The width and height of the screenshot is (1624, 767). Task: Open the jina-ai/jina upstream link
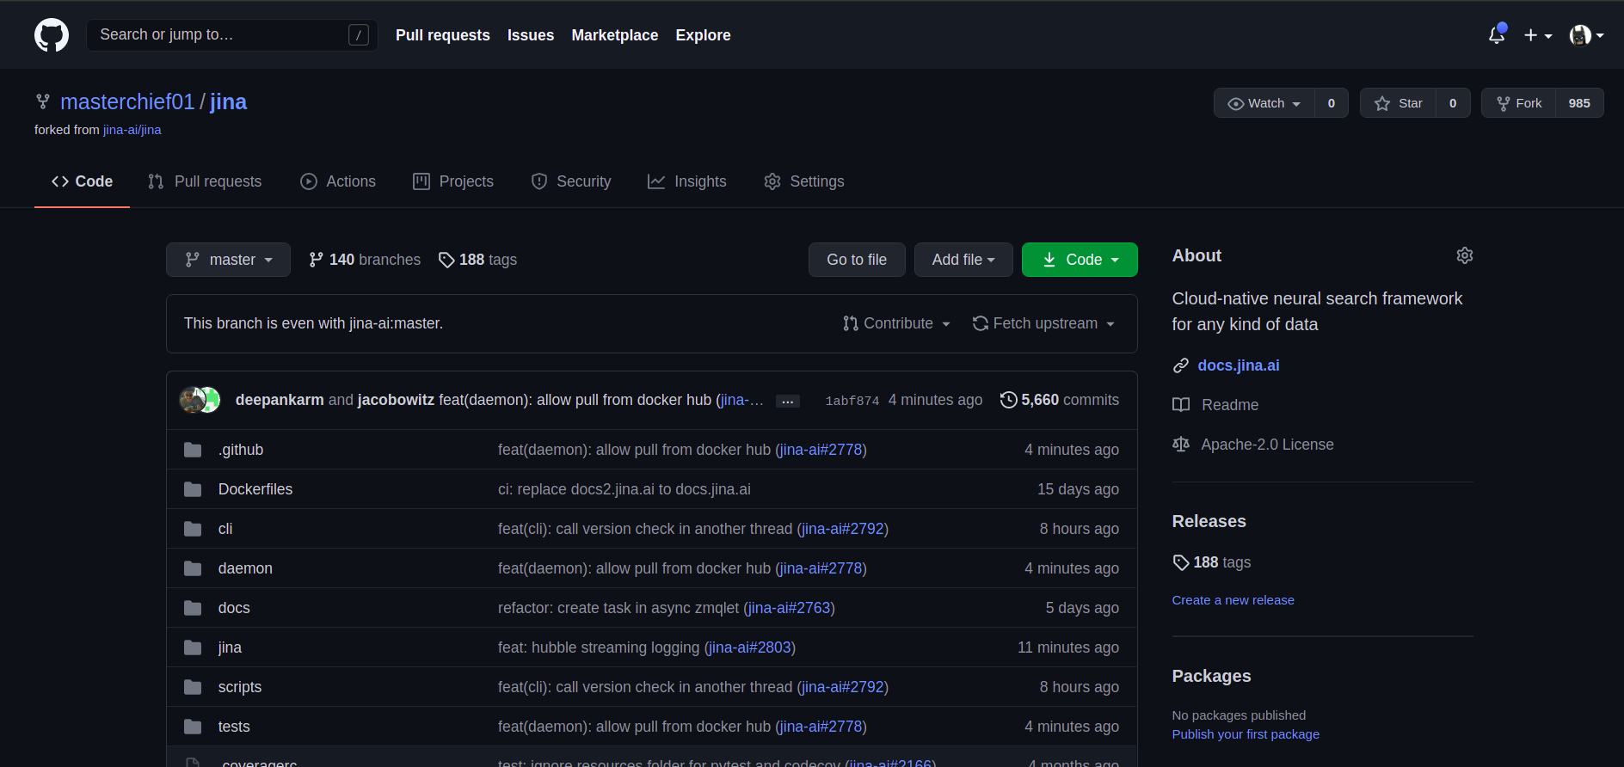tap(132, 130)
